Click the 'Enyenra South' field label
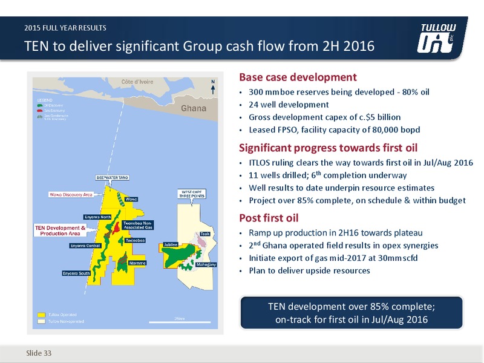This screenshot has height=363, width=484. tap(76, 273)
